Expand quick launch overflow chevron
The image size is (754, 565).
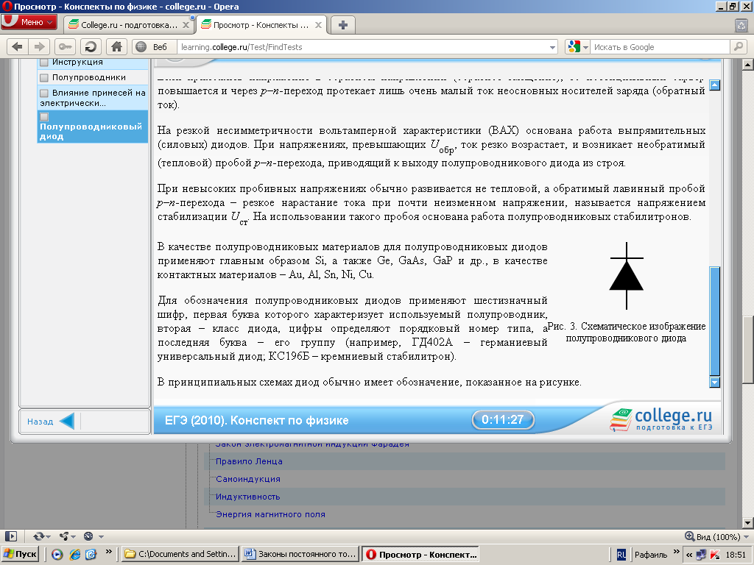(x=109, y=552)
